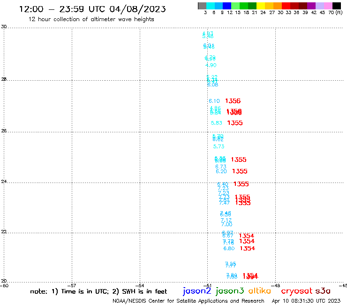Pick the bright red swatch in the legend
347x305 pixels.
pos(286,6)
